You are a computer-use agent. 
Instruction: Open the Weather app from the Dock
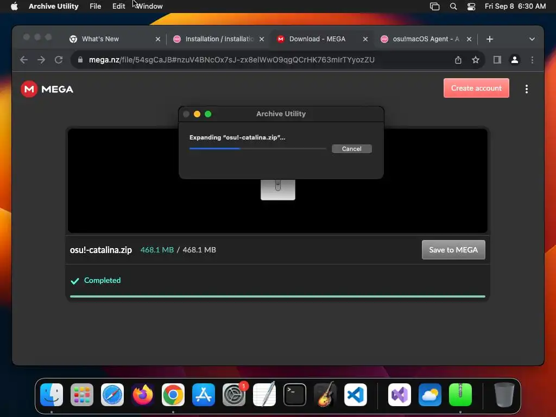pos(430,395)
